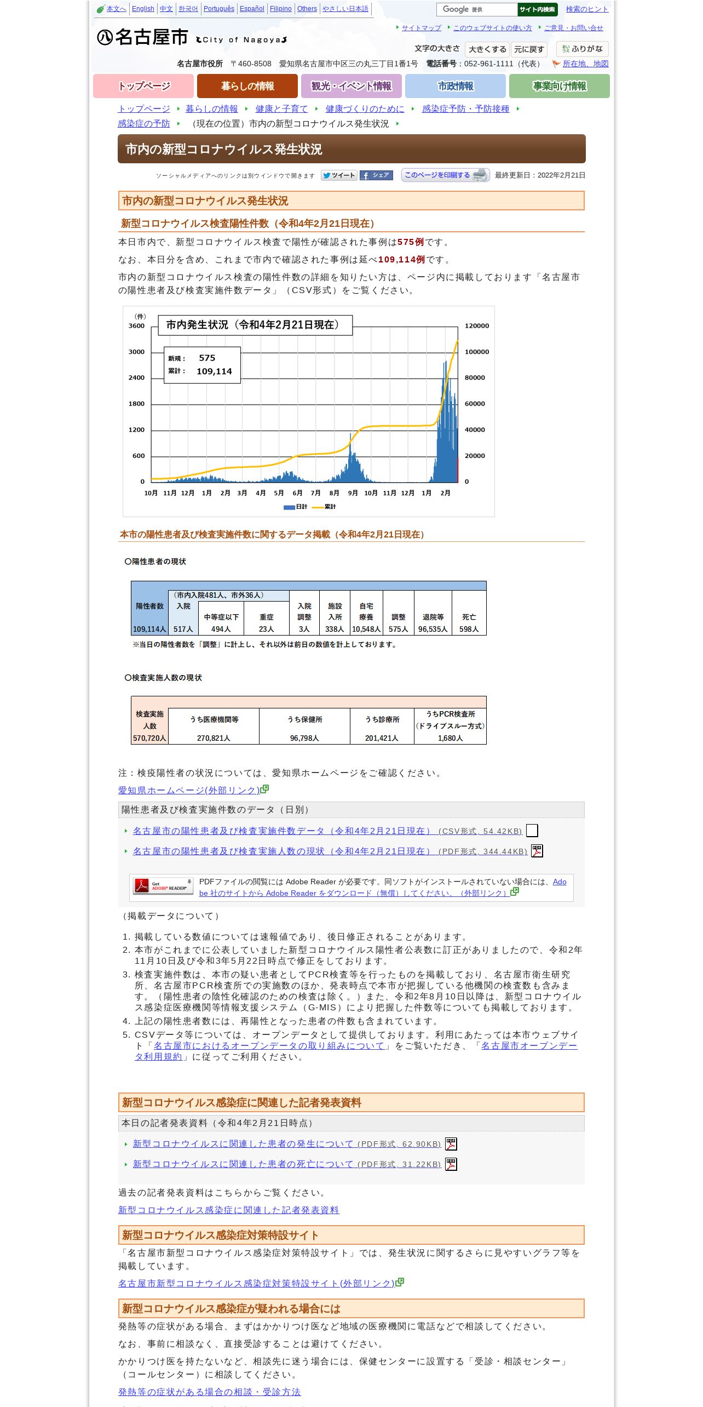The image size is (703, 1407).
Task: Download 陽性患者及び検査実施件数データ CSV link
Action: (x=327, y=831)
